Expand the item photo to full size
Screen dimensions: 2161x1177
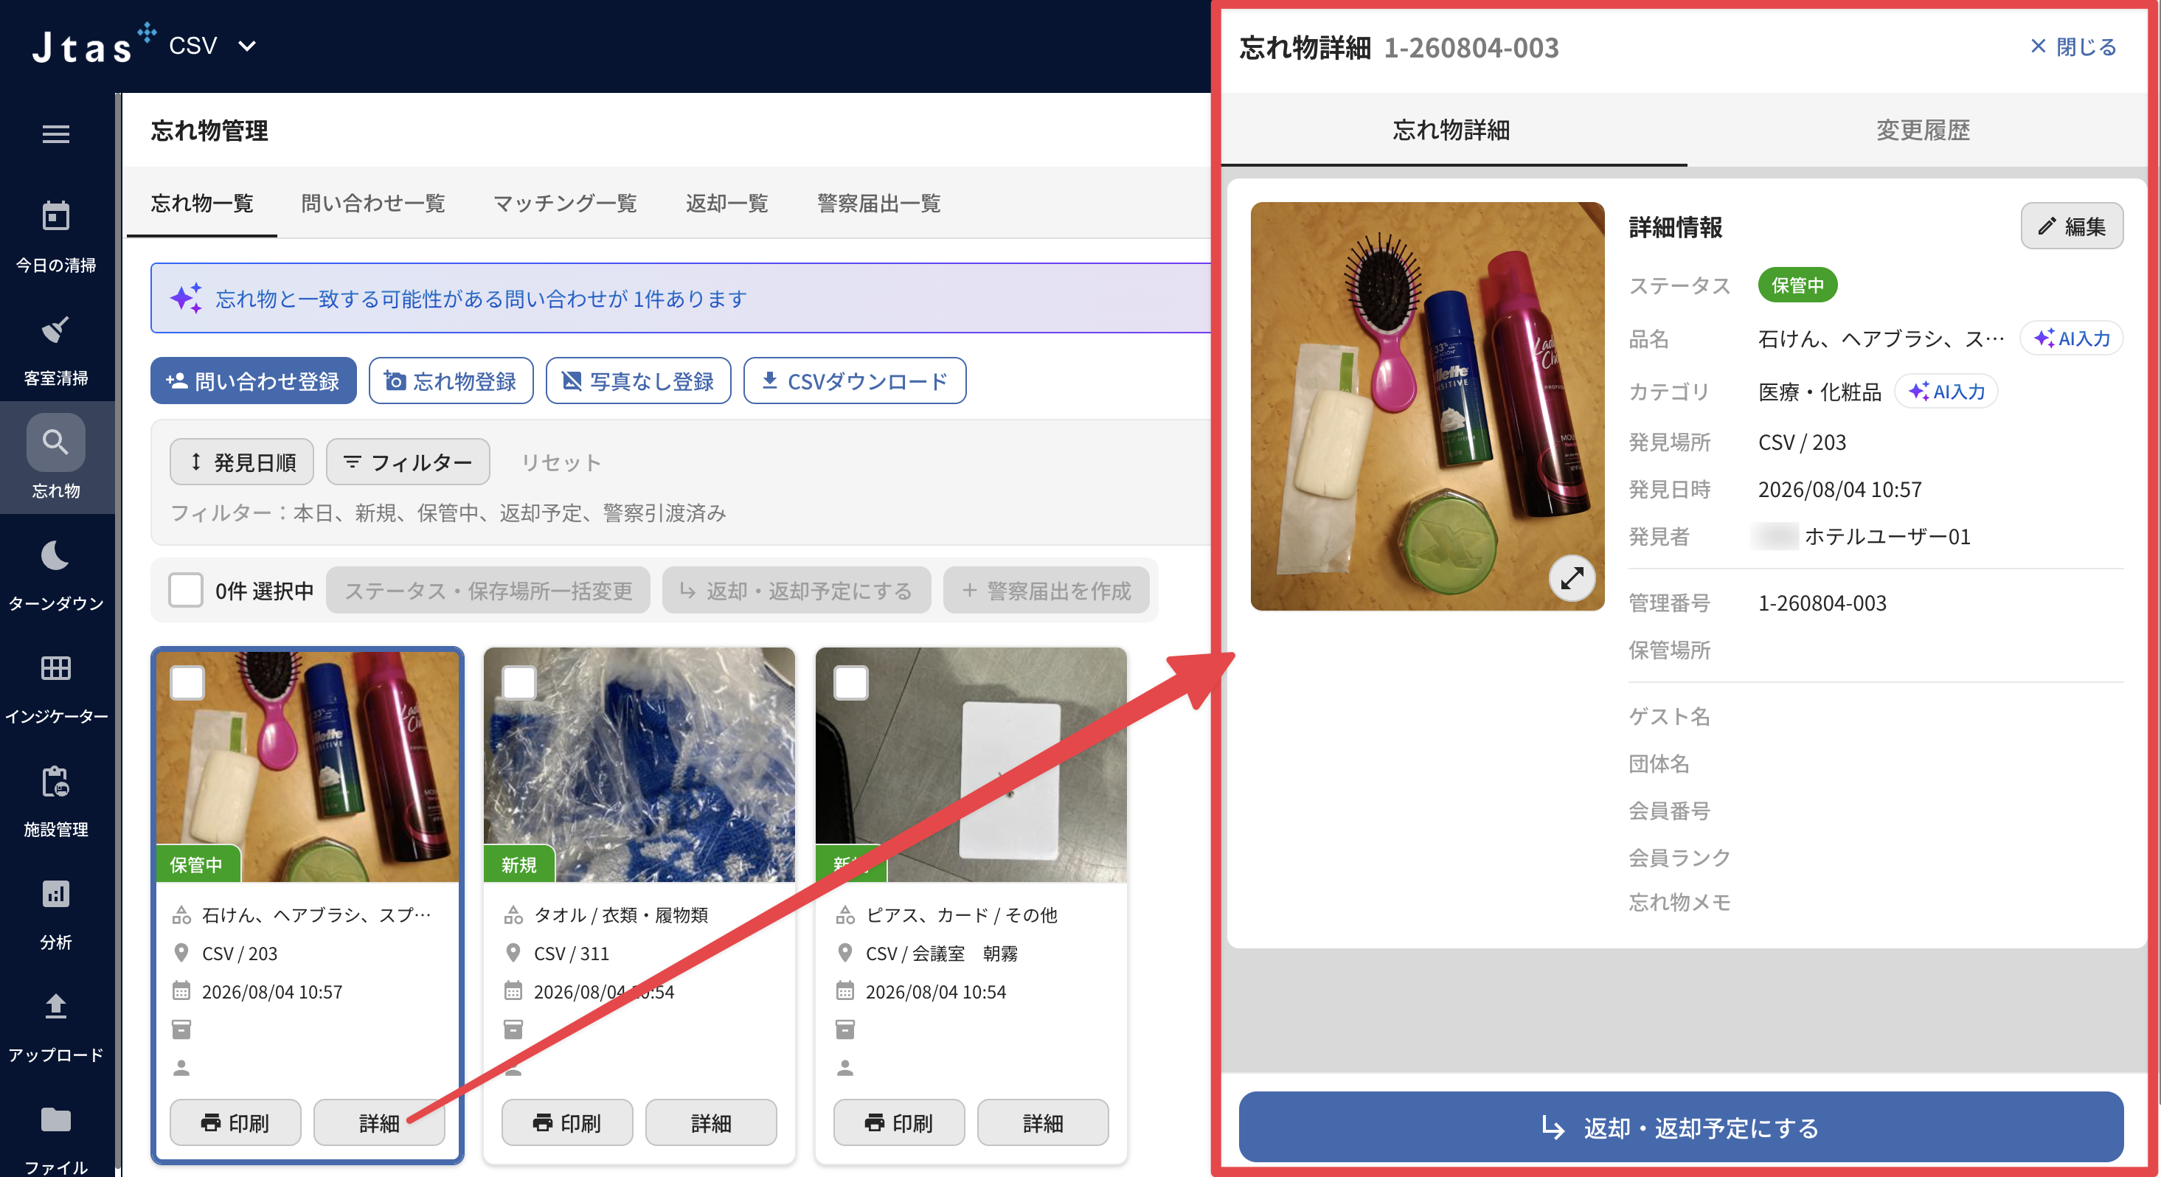1571,577
